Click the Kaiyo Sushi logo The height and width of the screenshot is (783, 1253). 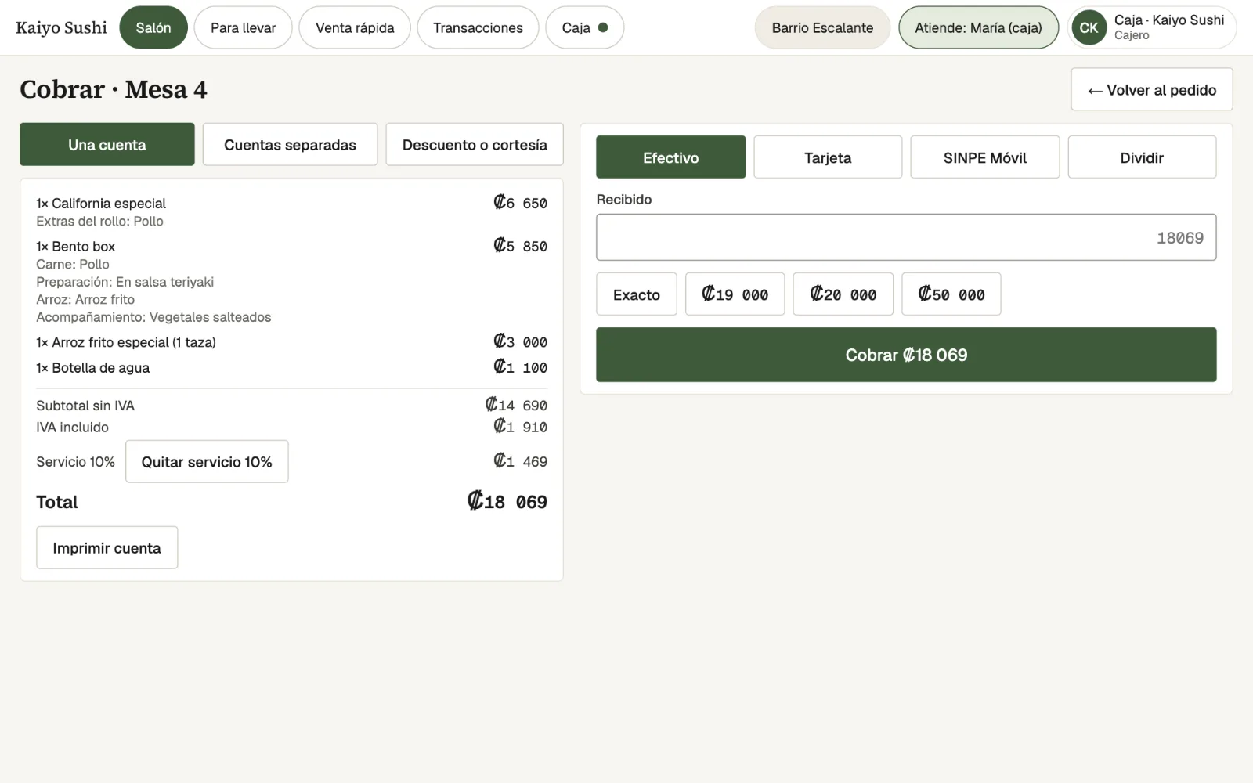61,27
